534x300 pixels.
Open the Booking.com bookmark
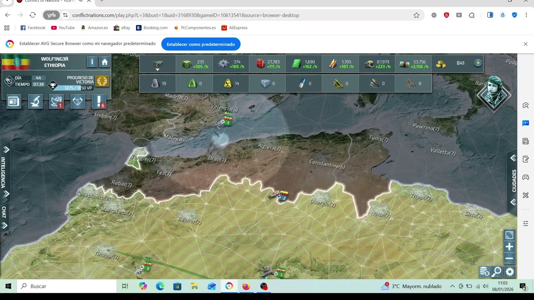click(x=152, y=28)
